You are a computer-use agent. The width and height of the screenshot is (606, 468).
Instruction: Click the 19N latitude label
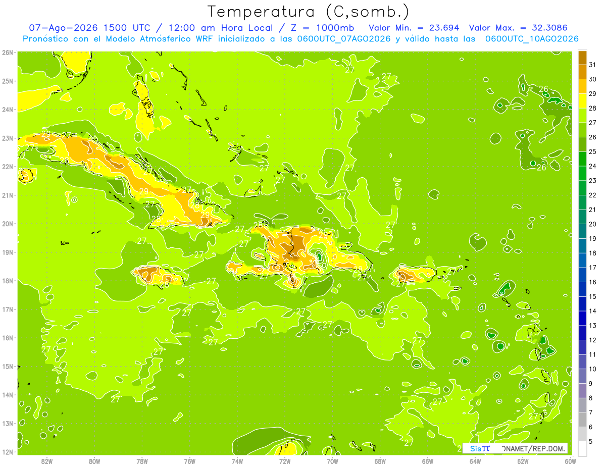click(x=8, y=252)
